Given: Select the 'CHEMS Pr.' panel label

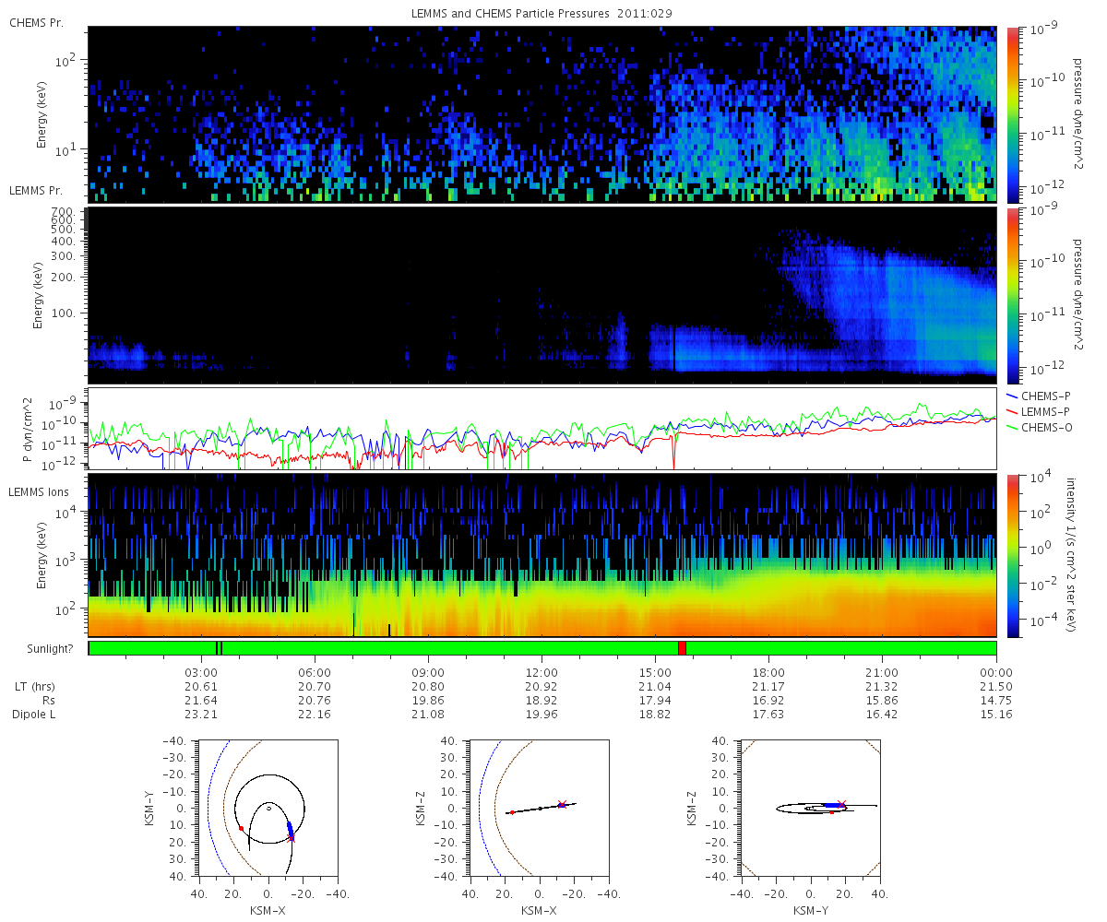Looking at the screenshot, I should pyautogui.click(x=37, y=22).
